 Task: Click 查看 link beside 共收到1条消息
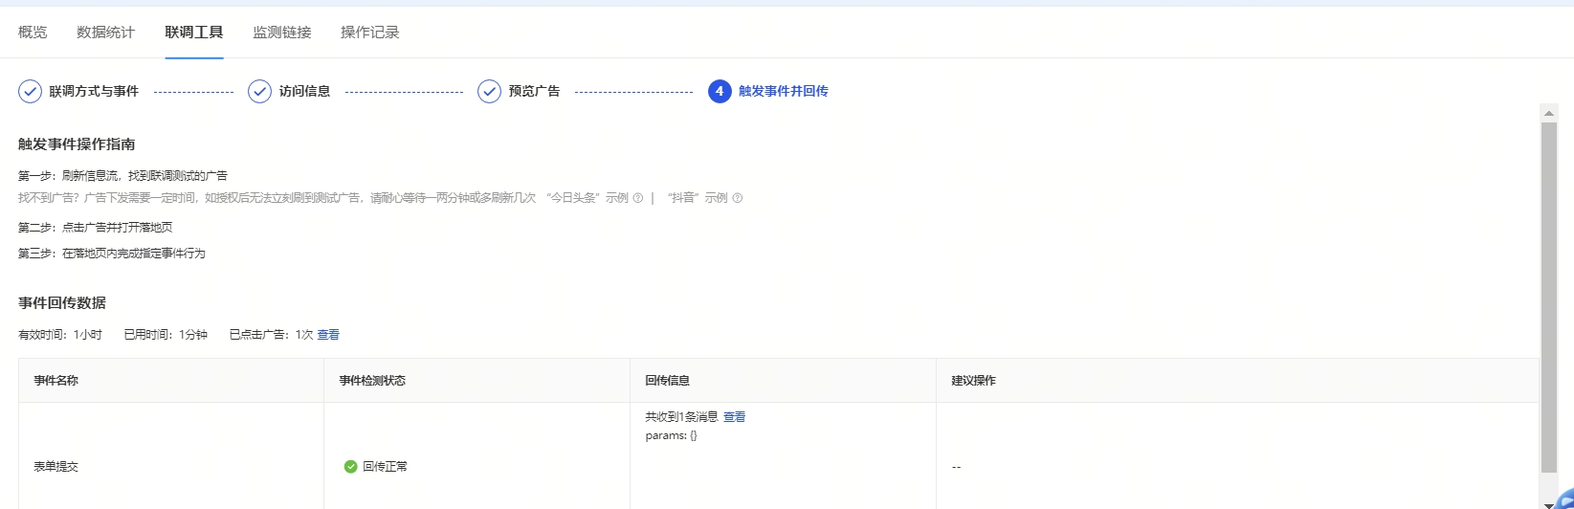[734, 417]
